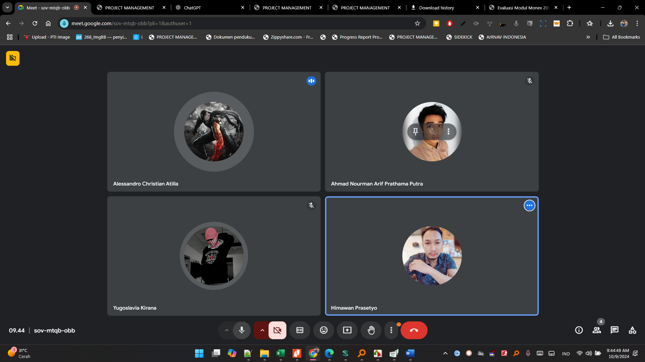Turn the camera back on
The height and width of the screenshot is (362, 645).
pyautogui.click(x=277, y=330)
